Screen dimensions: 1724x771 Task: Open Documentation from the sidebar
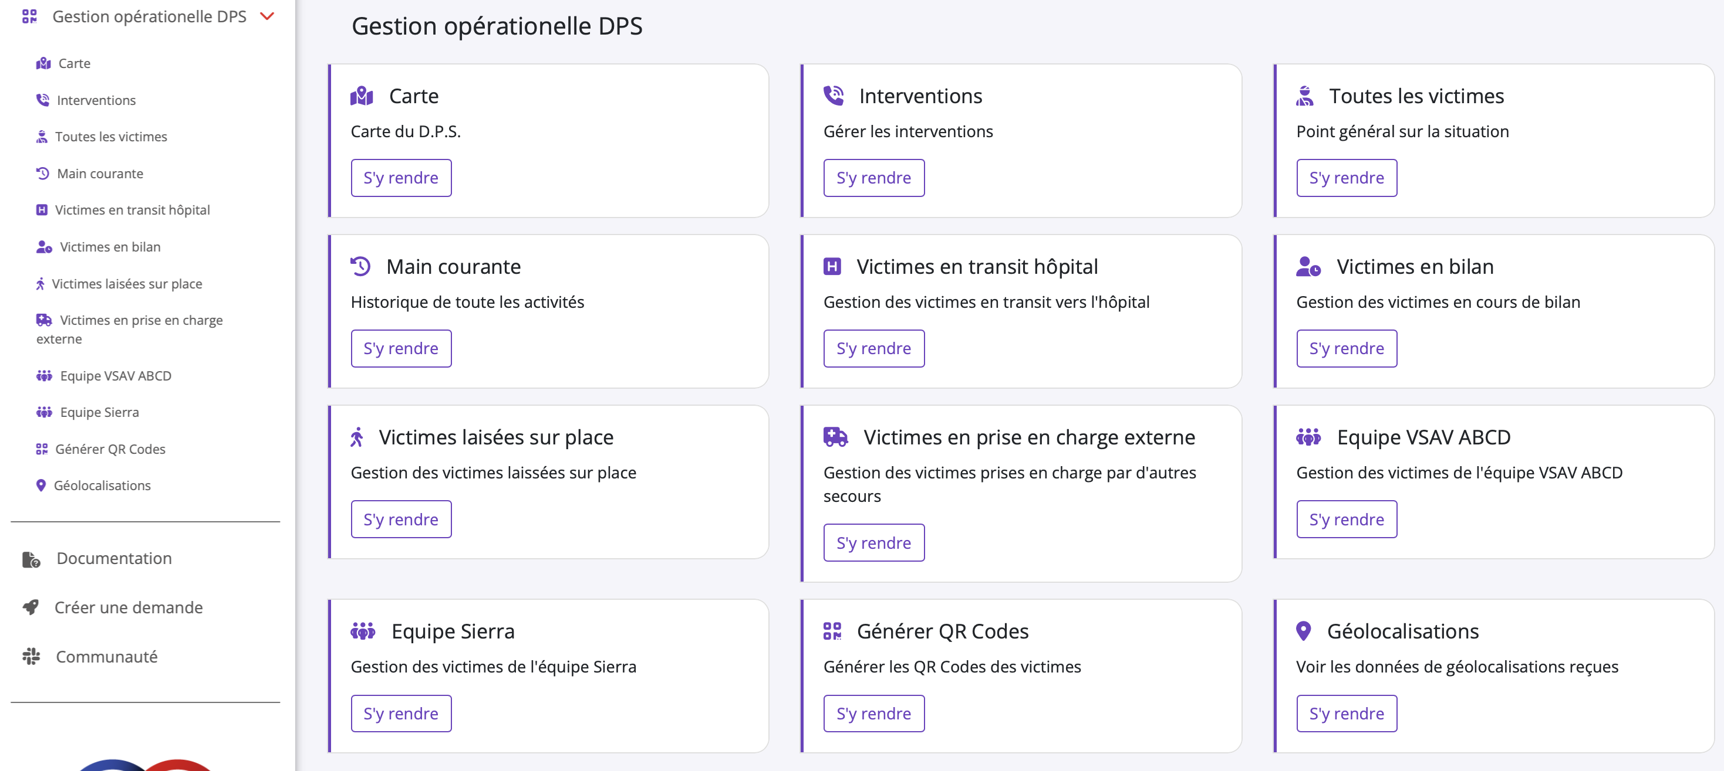pyautogui.click(x=114, y=558)
